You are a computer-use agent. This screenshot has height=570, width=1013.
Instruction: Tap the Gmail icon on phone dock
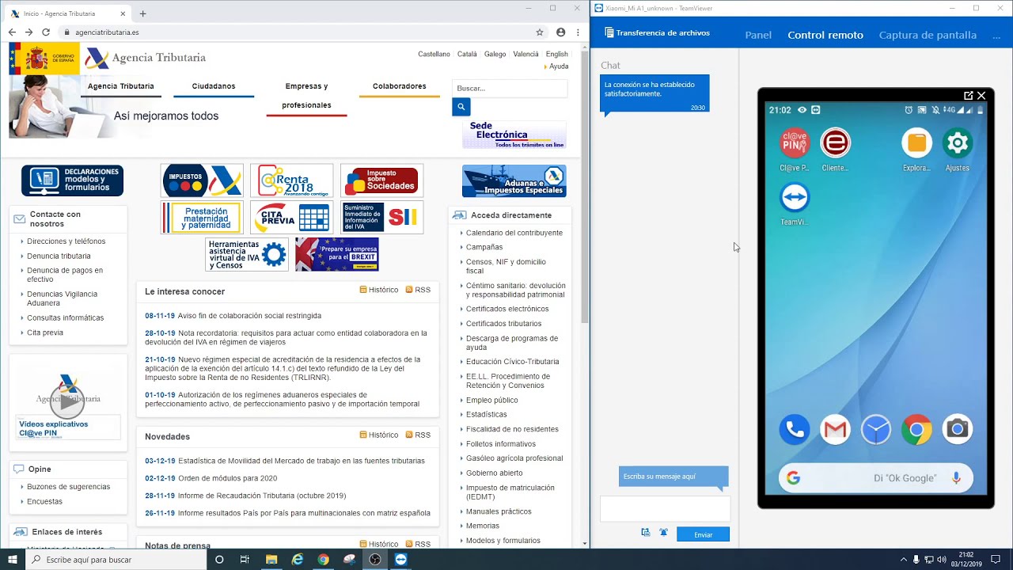pos(835,429)
